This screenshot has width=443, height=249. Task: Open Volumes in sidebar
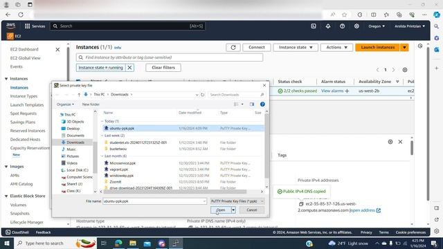click(18, 205)
